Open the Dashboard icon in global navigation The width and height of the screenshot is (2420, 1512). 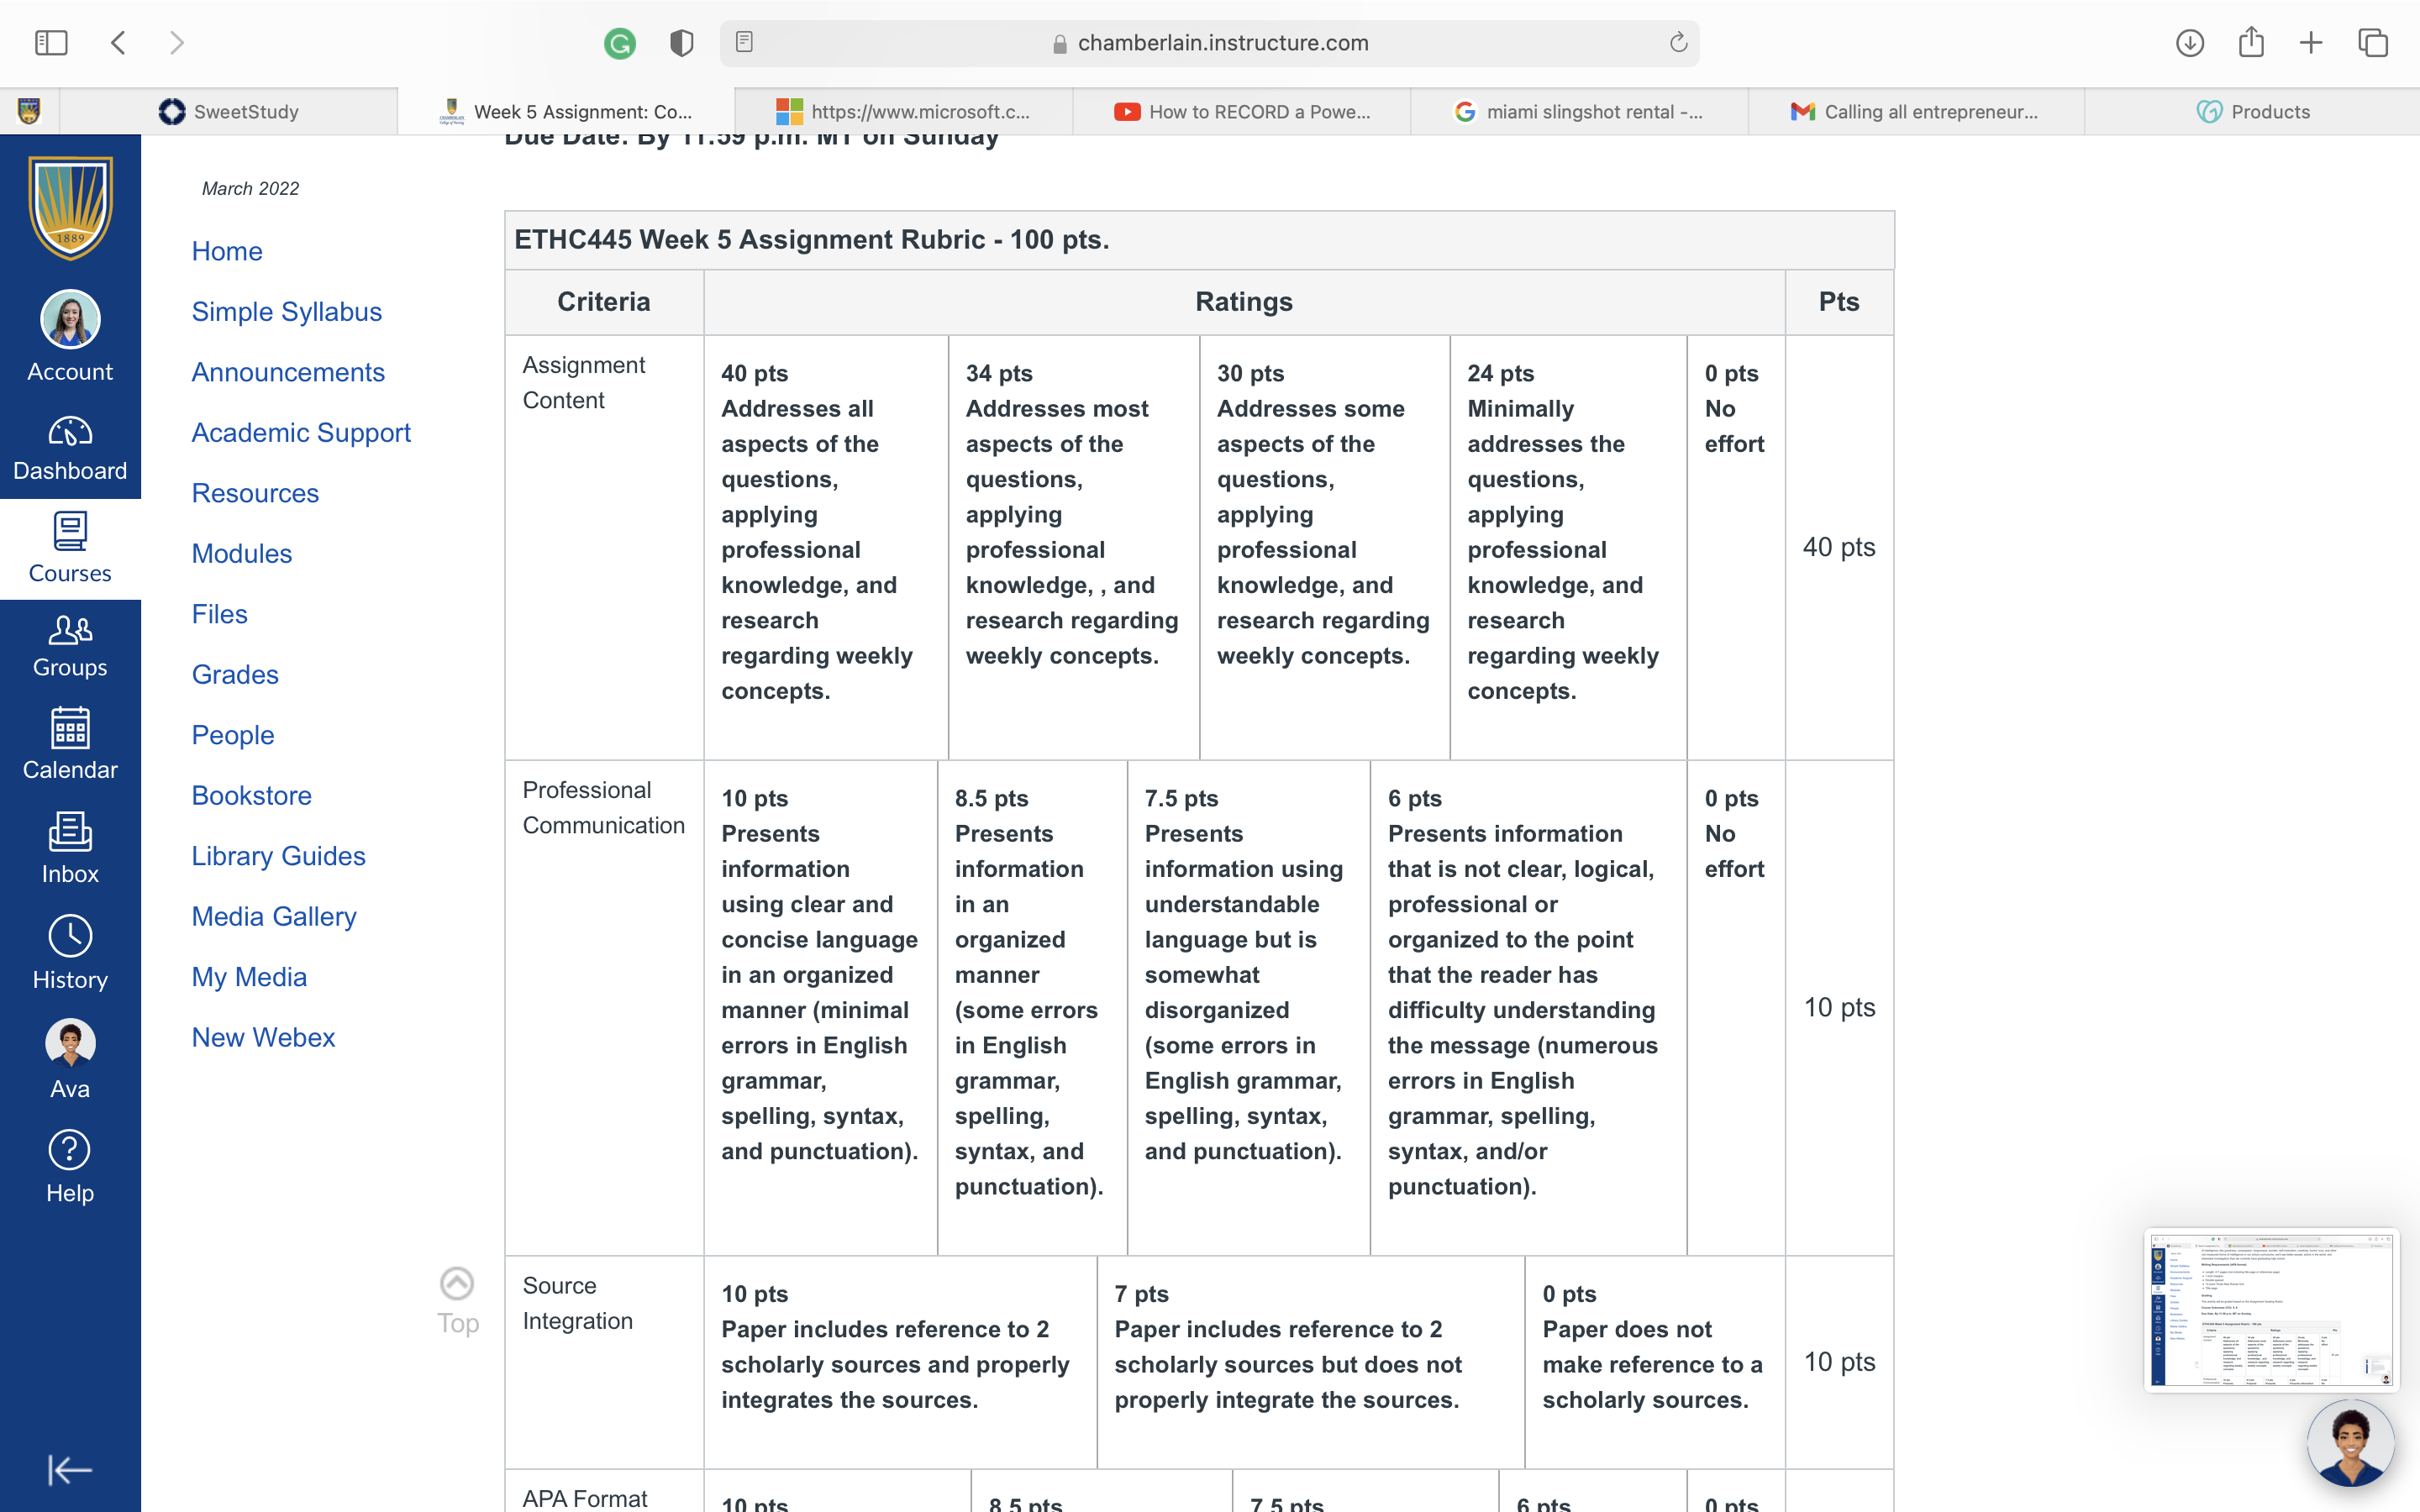pos(70,431)
